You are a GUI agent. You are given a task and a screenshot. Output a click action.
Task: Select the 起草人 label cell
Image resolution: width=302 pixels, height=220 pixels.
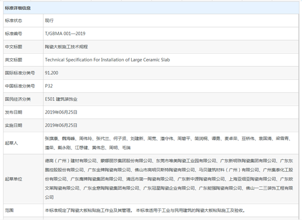coord(23,143)
